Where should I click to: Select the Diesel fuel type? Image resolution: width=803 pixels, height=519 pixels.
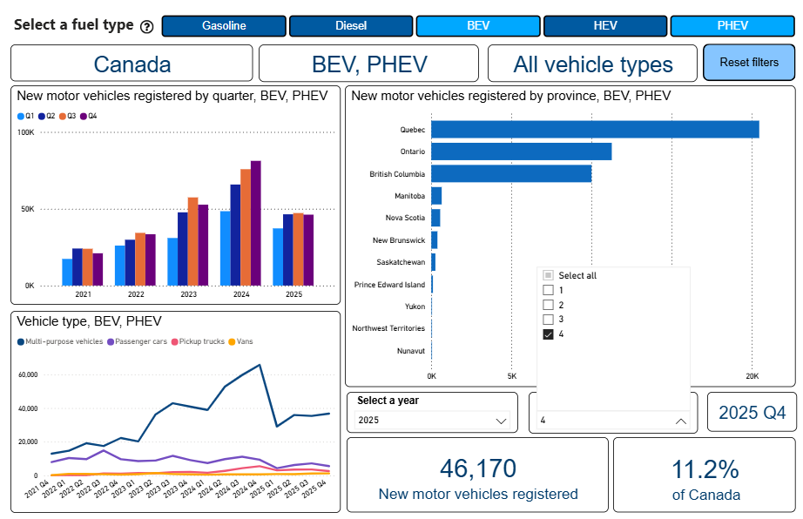point(351,26)
